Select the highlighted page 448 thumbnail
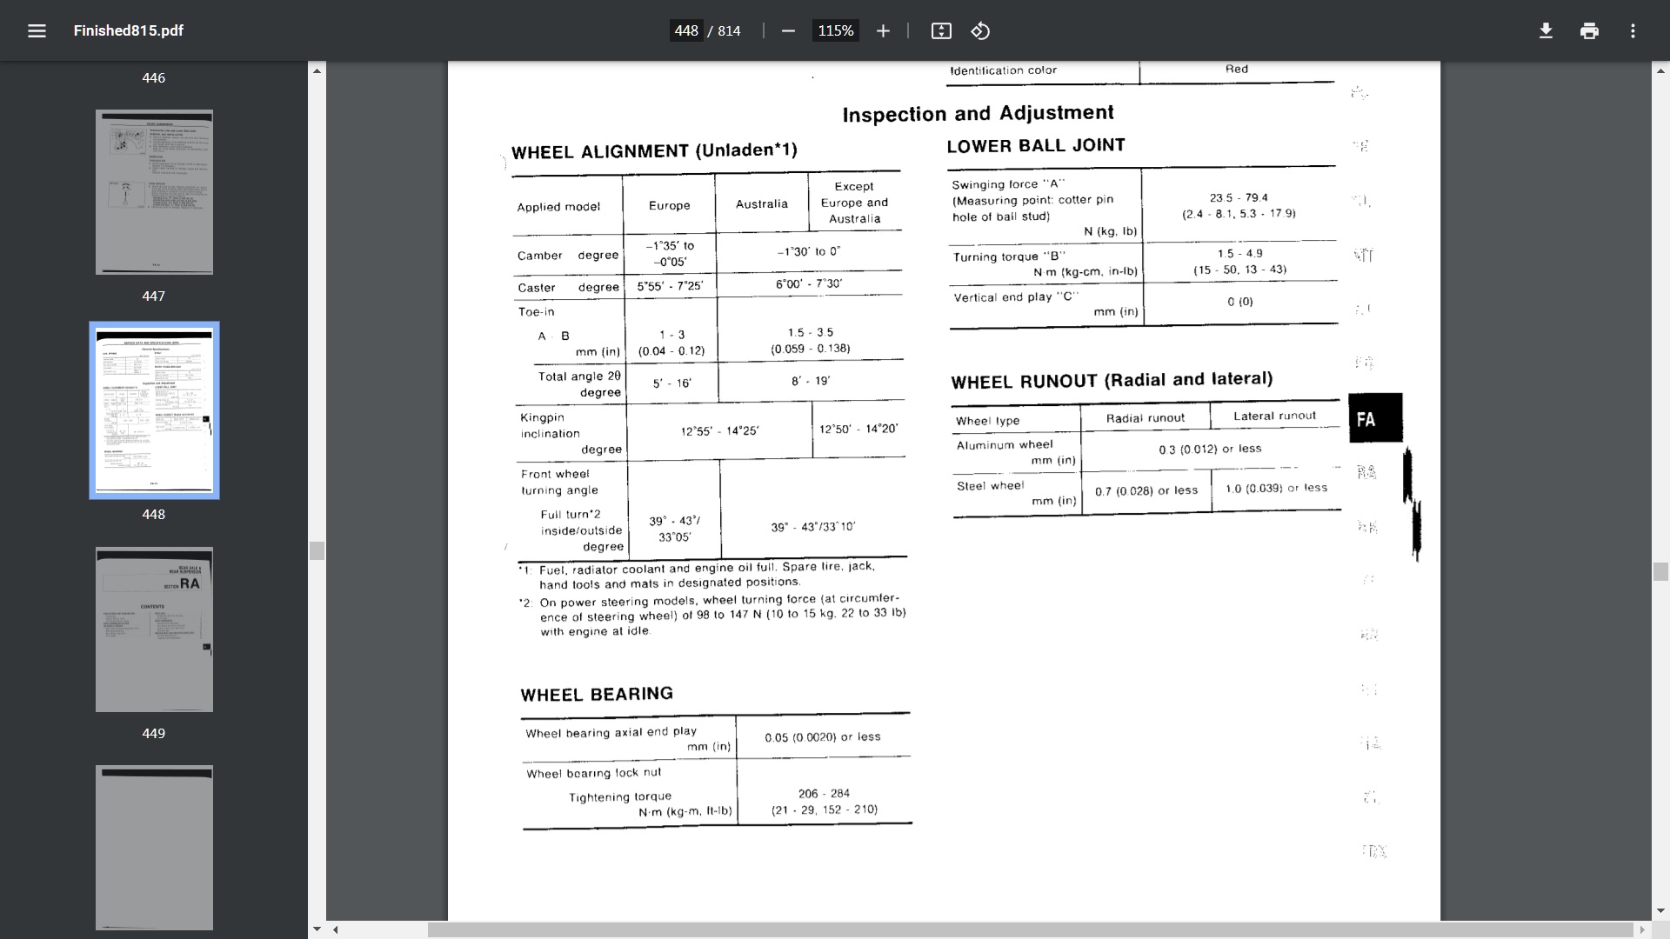 click(x=154, y=410)
